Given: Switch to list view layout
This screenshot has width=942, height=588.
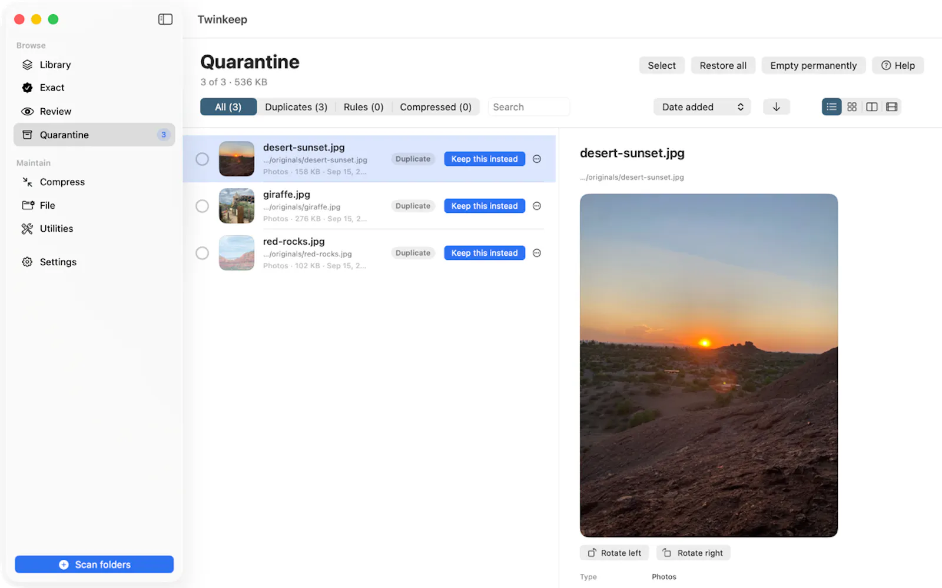Looking at the screenshot, I should click(x=831, y=106).
